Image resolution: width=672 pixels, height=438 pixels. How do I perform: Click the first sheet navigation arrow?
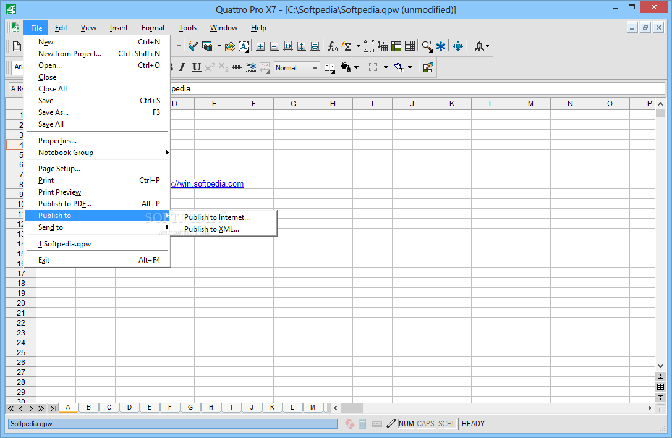[x=11, y=408]
